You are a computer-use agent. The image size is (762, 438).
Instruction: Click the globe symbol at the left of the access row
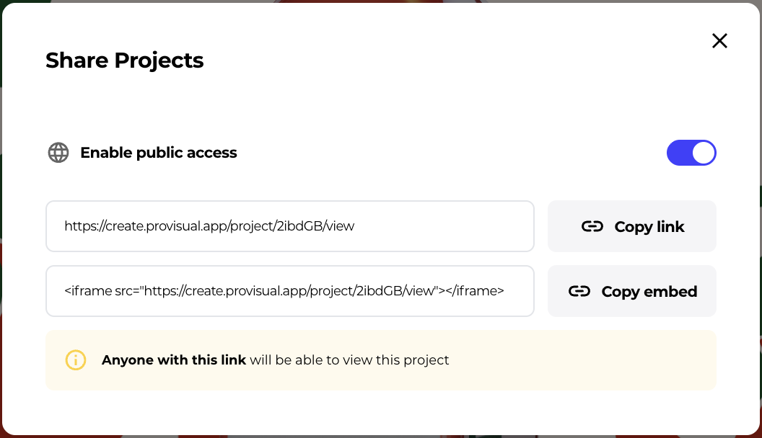(x=58, y=153)
